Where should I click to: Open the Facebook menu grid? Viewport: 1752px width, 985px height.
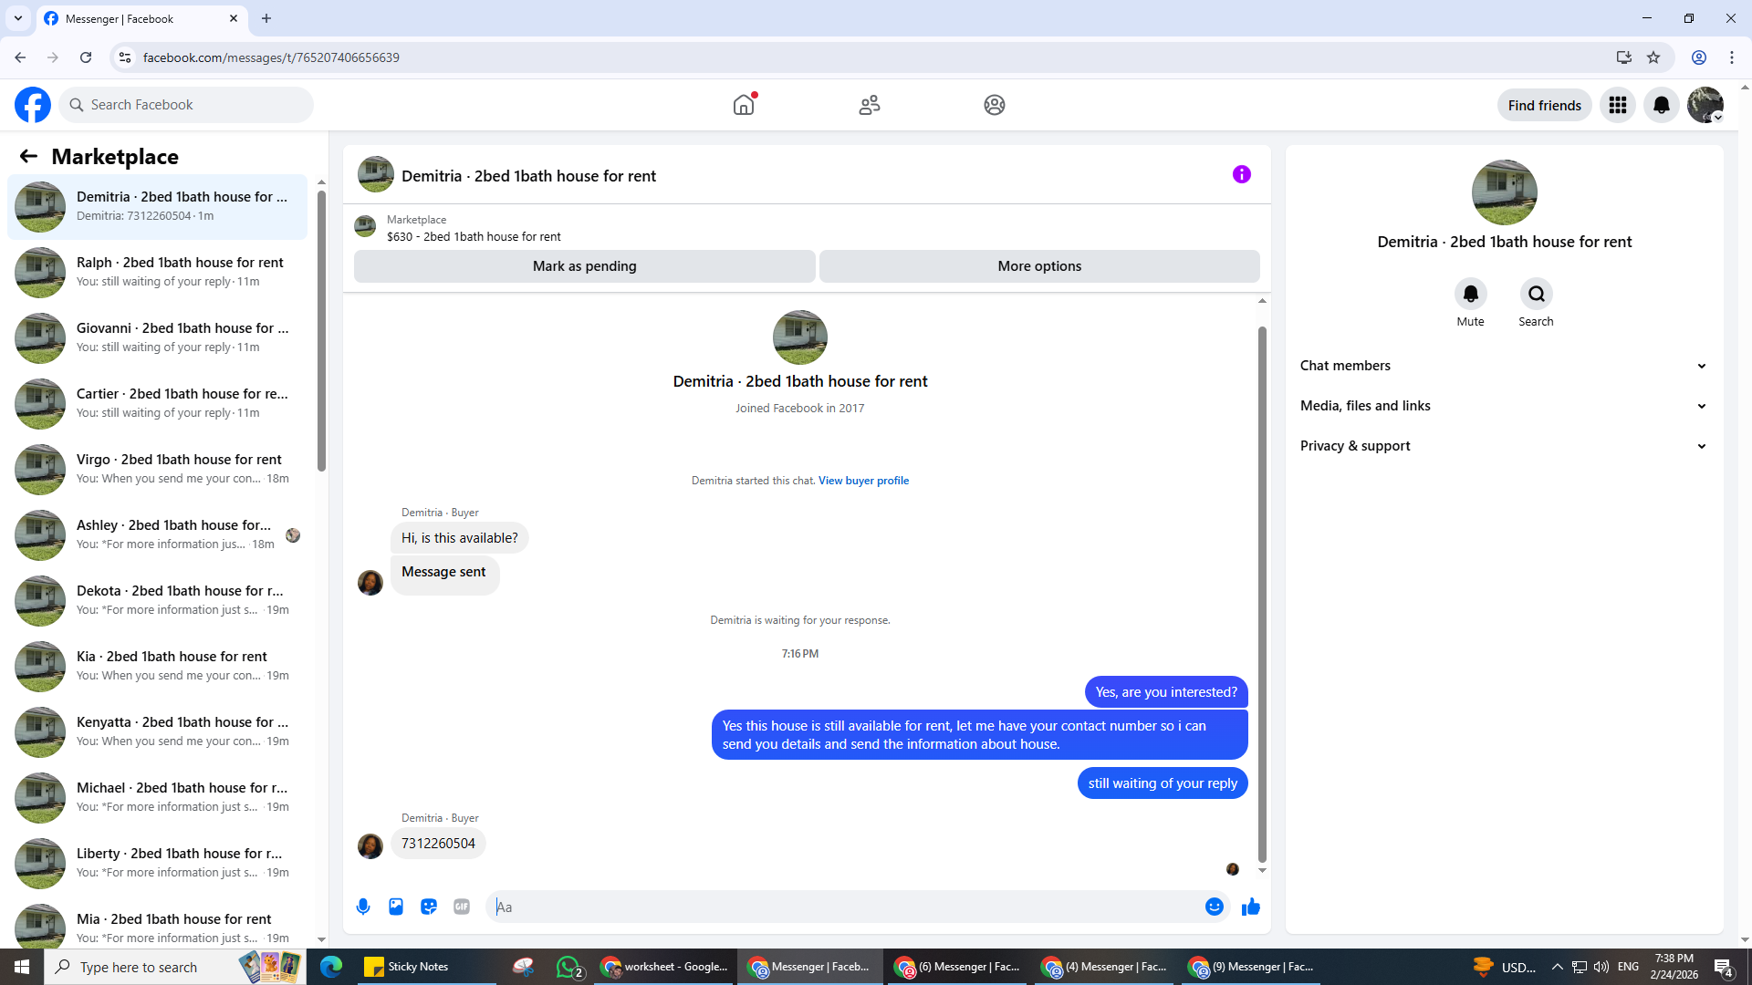[x=1618, y=105]
